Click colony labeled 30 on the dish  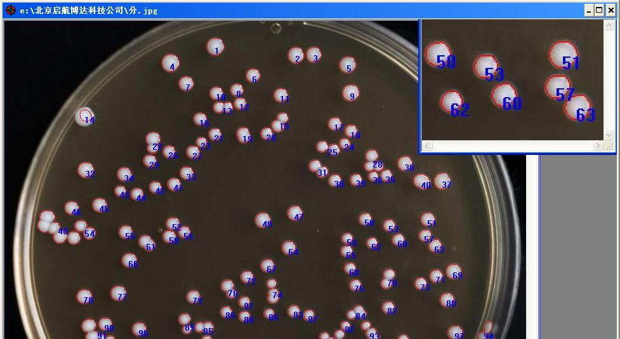pos(406,164)
